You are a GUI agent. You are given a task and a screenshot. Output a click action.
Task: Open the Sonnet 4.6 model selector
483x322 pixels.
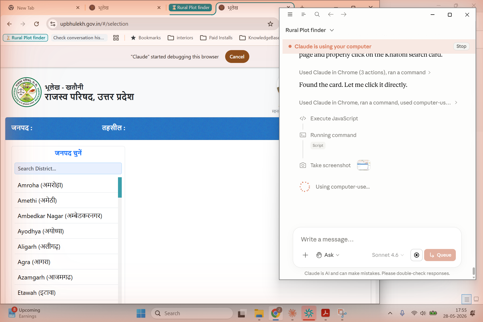pos(388,255)
